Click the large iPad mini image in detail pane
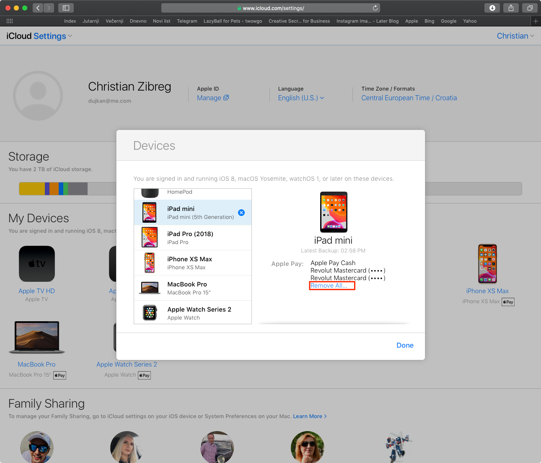541x463 pixels. (x=334, y=212)
